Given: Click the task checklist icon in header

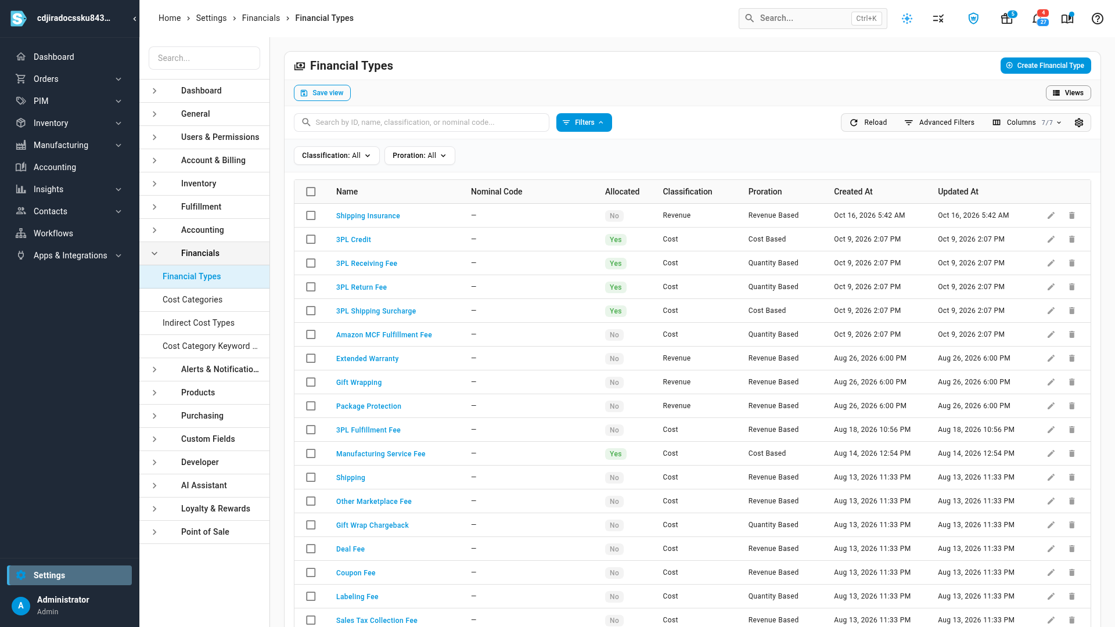Looking at the screenshot, I should pyautogui.click(x=938, y=19).
